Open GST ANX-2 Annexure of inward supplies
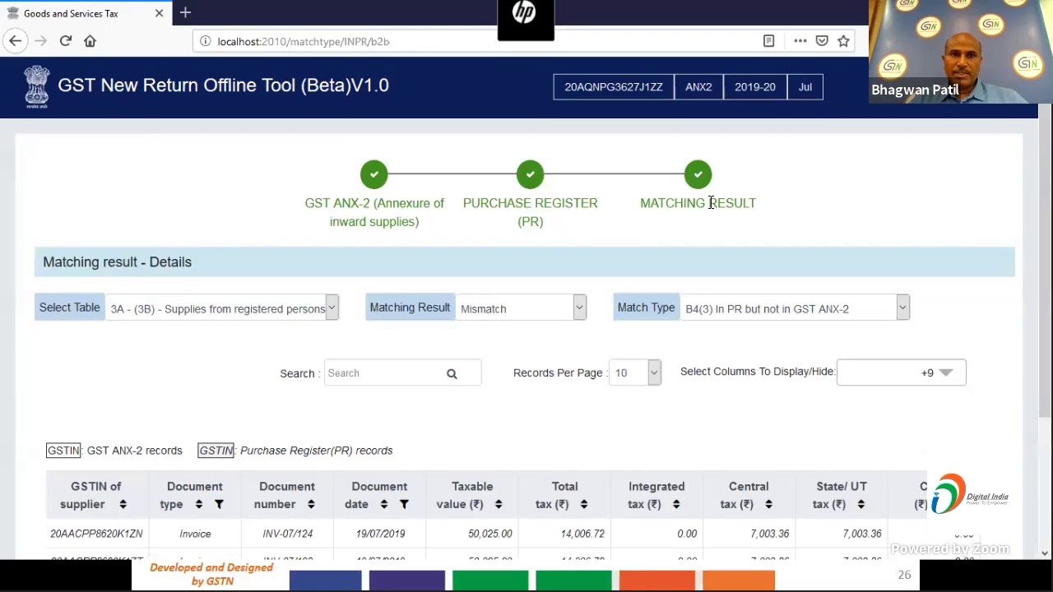1053x592 pixels. coord(374,212)
